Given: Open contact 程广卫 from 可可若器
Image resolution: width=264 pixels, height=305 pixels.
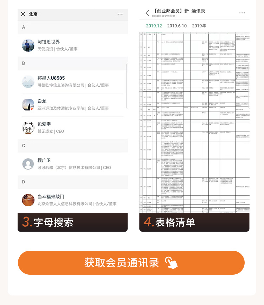Looking at the screenshot, I should pyautogui.click(x=74, y=164).
